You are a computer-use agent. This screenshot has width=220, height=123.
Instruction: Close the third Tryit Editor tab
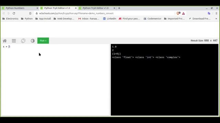(114, 8)
